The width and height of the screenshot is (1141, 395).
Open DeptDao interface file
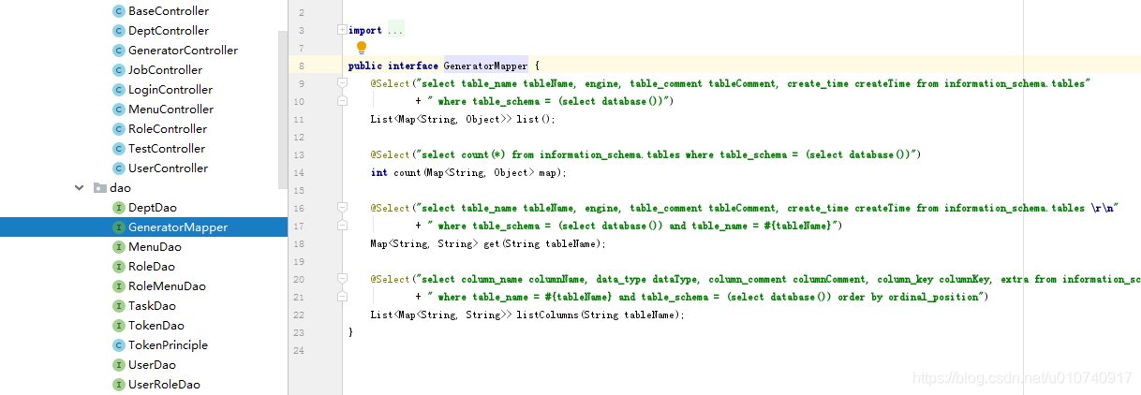pos(153,208)
